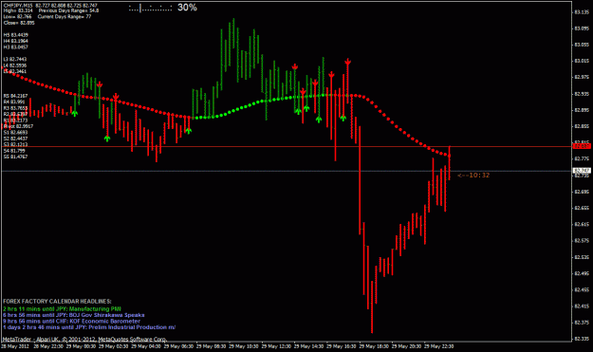
Task: Select the 'R5 84.2167' resistance label
Action: tap(15, 96)
